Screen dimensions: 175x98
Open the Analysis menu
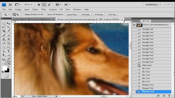(x=53, y=10)
